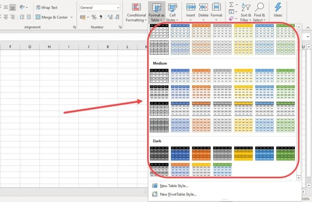312x202 pixels.
Task: Pick the gold Medium table style in first Medium row
Action: [x=243, y=76]
